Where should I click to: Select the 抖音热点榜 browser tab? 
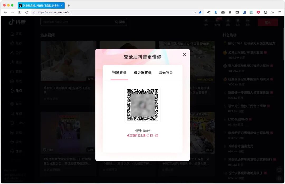tap(41, 6)
